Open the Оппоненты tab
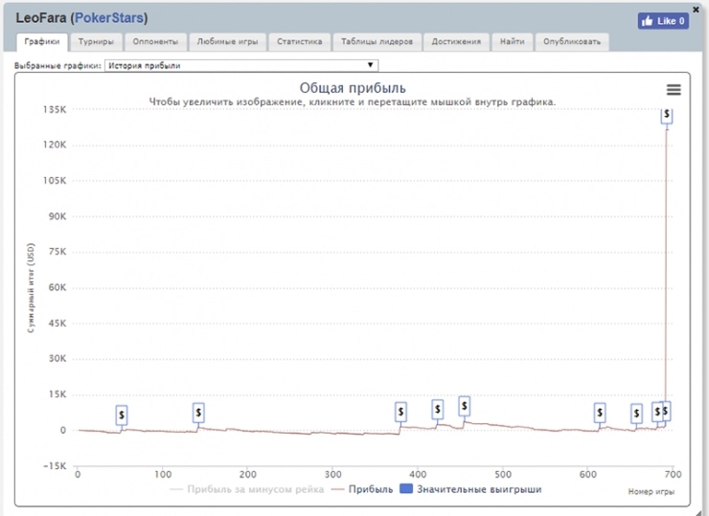 coord(153,42)
